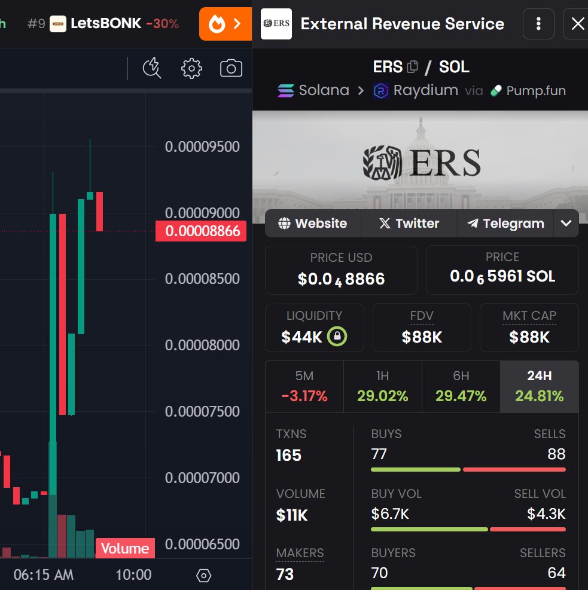Copy the ERS token address
Image resolution: width=588 pixels, height=590 pixels.
click(x=413, y=66)
